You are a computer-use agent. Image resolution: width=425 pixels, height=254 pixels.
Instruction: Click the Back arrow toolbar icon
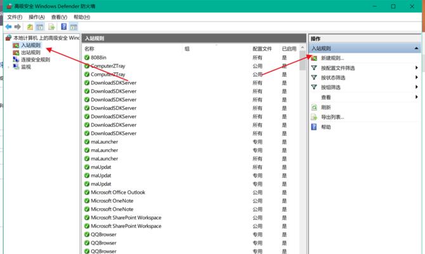tap(8, 27)
